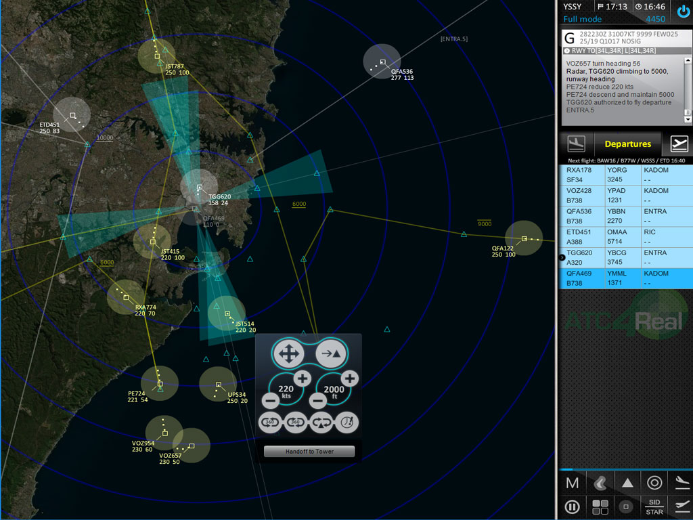Decrease altitude with the minus button
This screenshot has height=520, width=693.
[x=317, y=402]
